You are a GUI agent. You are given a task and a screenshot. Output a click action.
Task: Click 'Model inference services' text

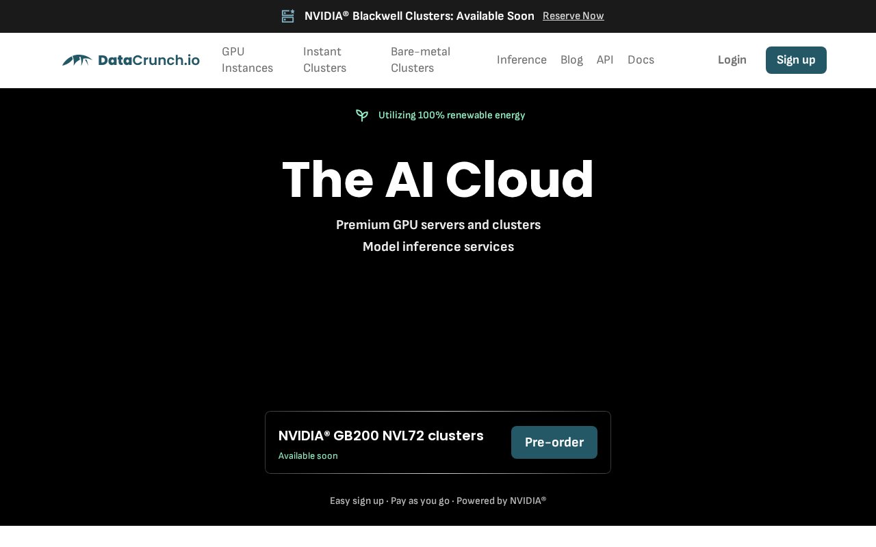click(x=438, y=247)
